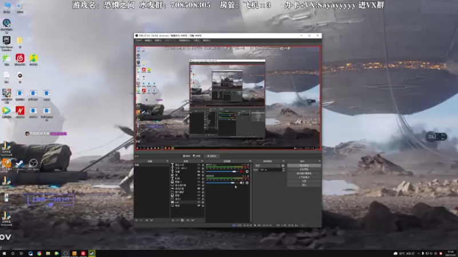The height and width of the screenshot is (257, 458).
Task: Adjust transition duration stepper arrows
Action: click(283, 170)
